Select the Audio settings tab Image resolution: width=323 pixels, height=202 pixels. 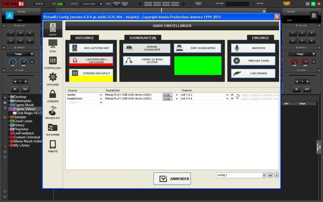(x=52, y=29)
